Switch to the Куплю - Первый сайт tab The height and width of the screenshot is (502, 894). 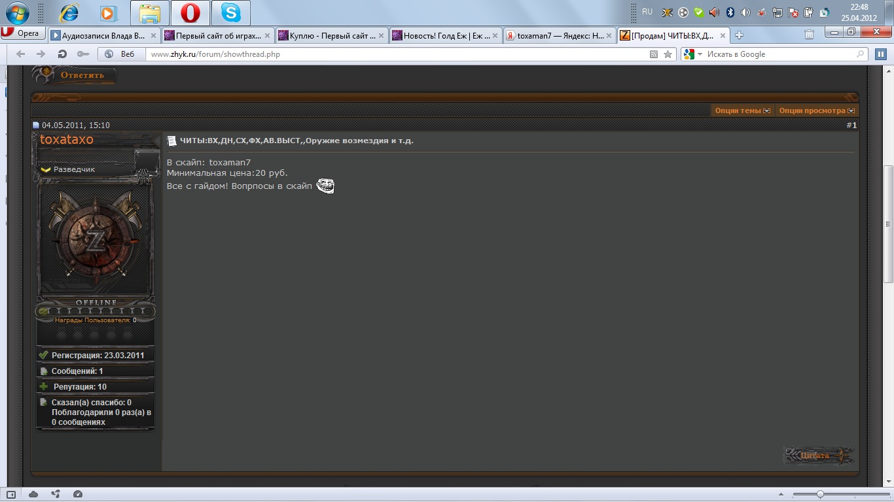click(331, 35)
